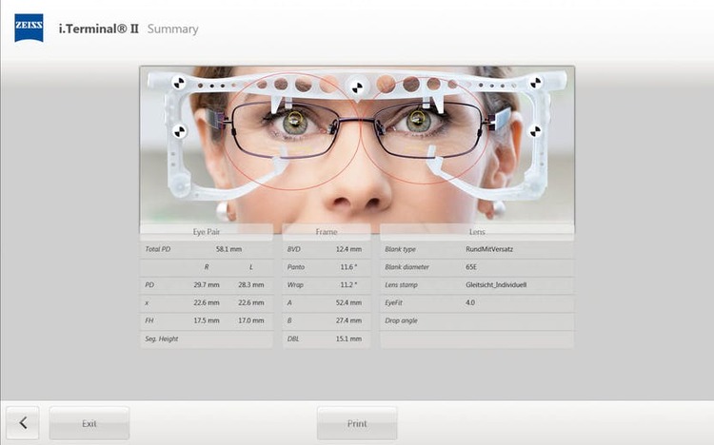The height and width of the screenshot is (445, 714).
Task: Click the DBL value 15.1 mm
Action: [x=348, y=339]
